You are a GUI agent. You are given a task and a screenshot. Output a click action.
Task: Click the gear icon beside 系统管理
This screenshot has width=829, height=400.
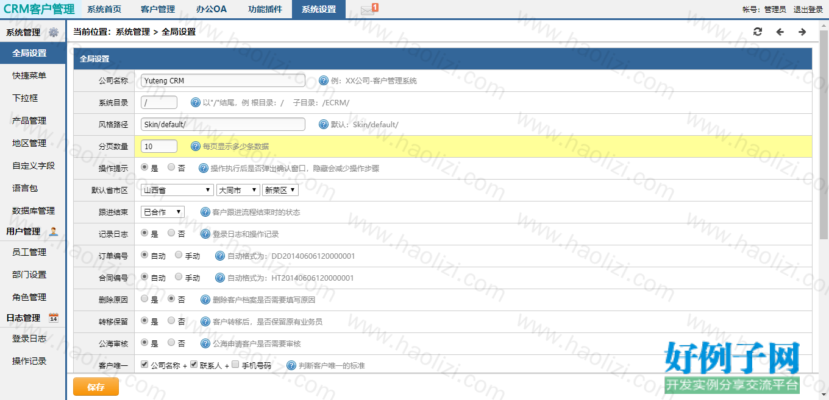[x=54, y=32]
